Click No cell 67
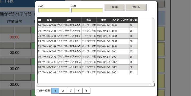The width and height of the screenshot is (191, 96). [40, 72]
